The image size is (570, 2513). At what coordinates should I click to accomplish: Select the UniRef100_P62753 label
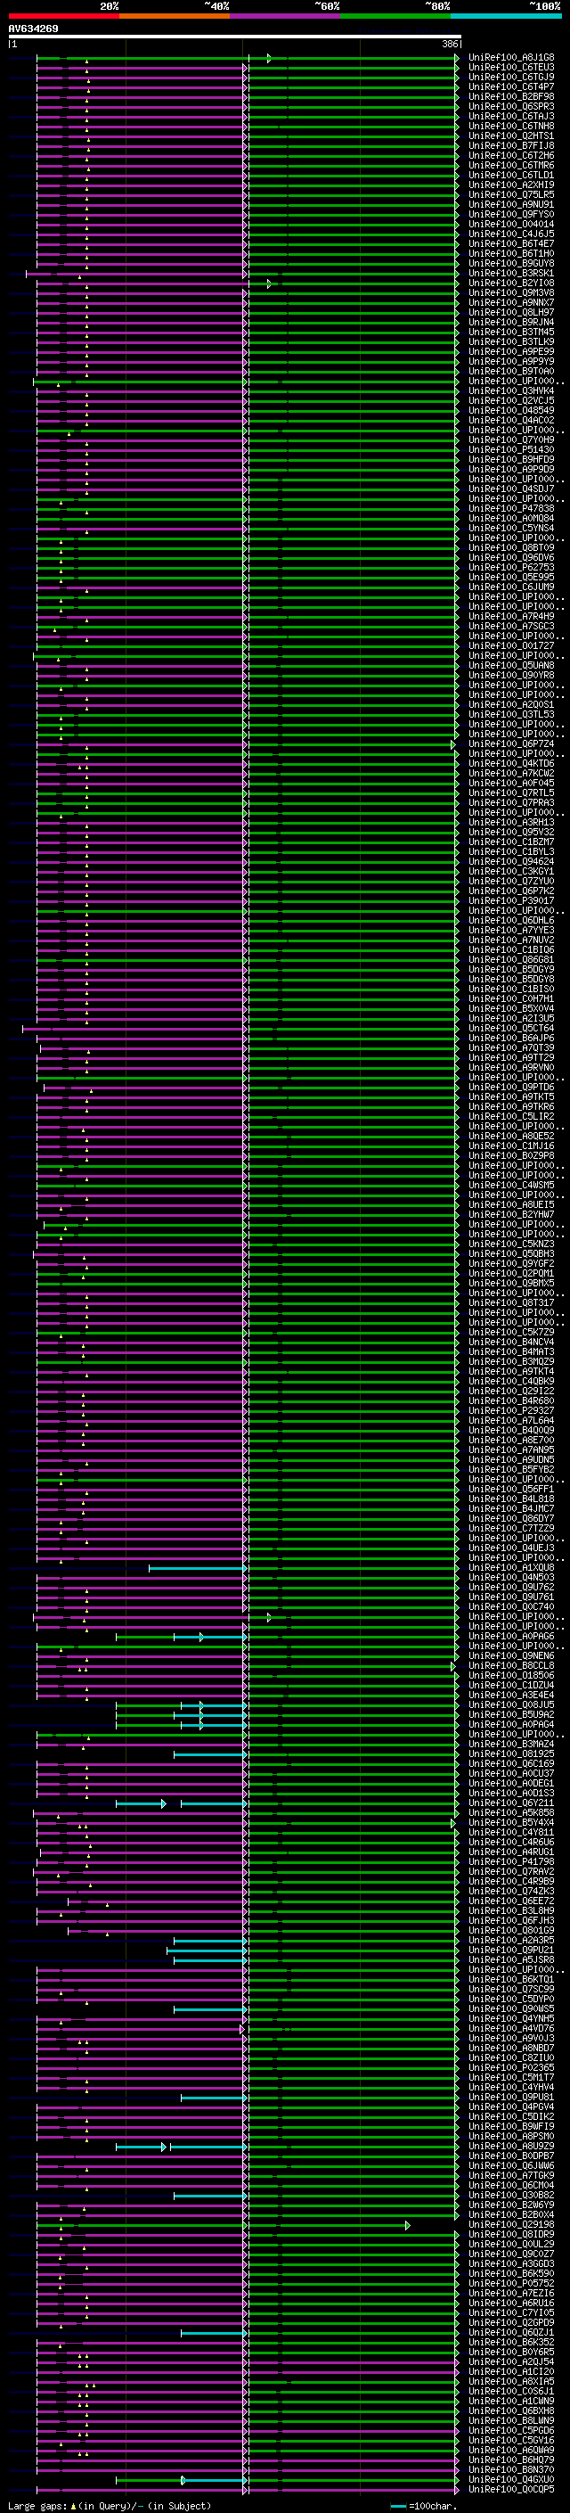pos(511,567)
